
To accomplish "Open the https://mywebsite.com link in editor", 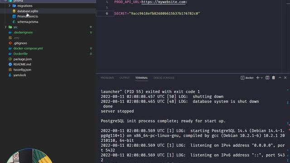I will (164, 2).
